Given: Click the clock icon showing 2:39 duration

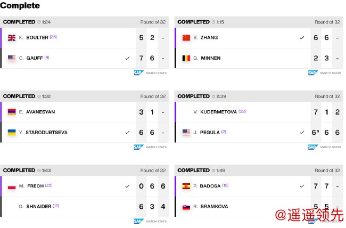Looking at the screenshot, I should (x=213, y=96).
